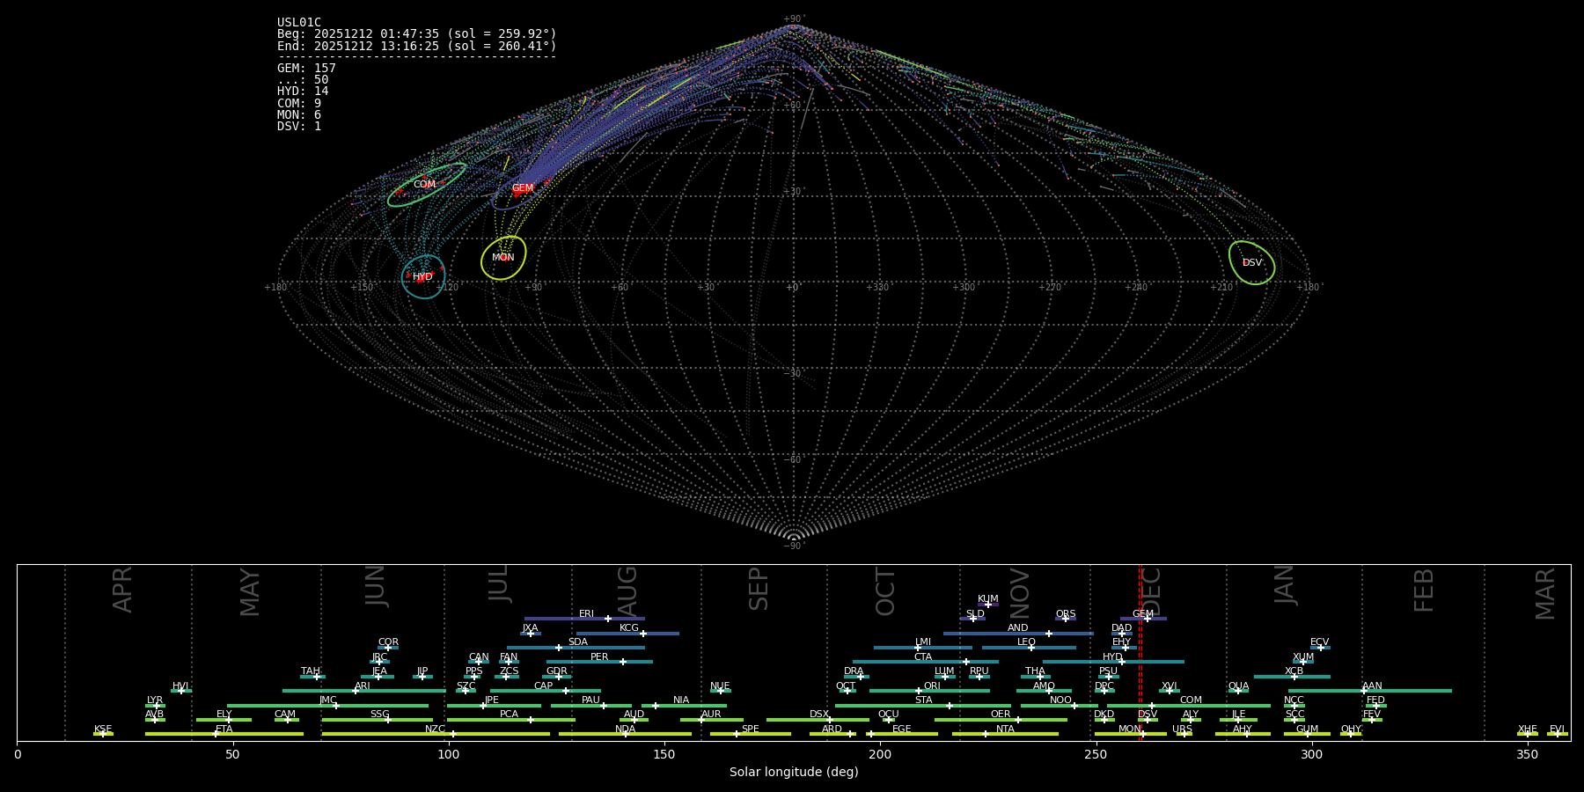Click the "Solar longitude (deg)" axis label
Screen dimensions: 1584x792
[794, 773]
